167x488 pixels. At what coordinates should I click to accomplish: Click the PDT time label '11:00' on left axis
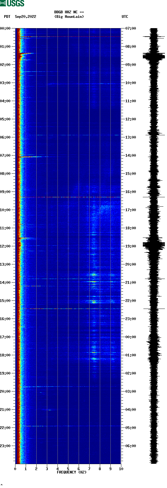tap(5, 228)
